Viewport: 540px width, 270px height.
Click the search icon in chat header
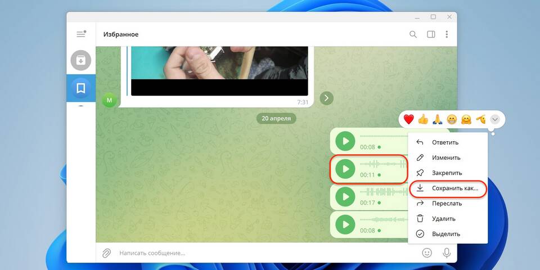click(413, 34)
